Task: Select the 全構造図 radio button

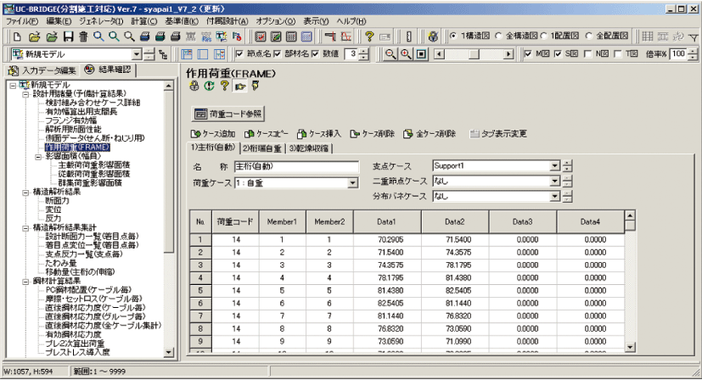Action: [x=498, y=36]
